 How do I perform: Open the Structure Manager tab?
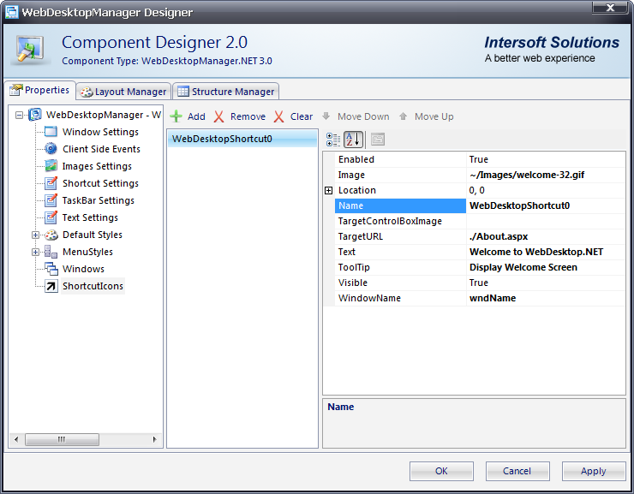point(225,92)
